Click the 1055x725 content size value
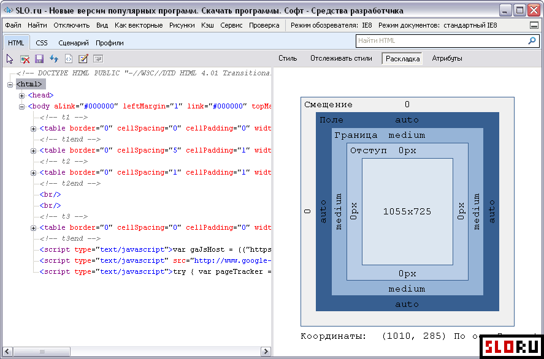544x359 pixels. point(407,212)
